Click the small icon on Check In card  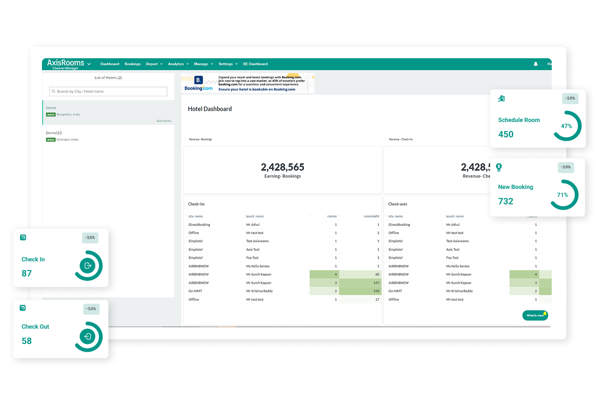tap(23, 237)
